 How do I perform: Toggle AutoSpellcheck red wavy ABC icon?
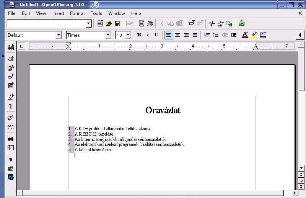11,127
